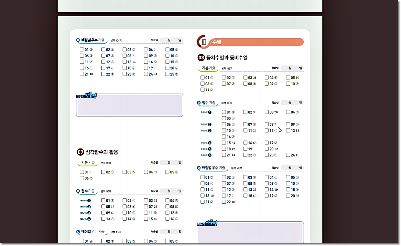The height and width of the screenshot is (246, 401).
Task: Click the 학습일 date field beside 본책 104쪽
Action: (171, 40)
